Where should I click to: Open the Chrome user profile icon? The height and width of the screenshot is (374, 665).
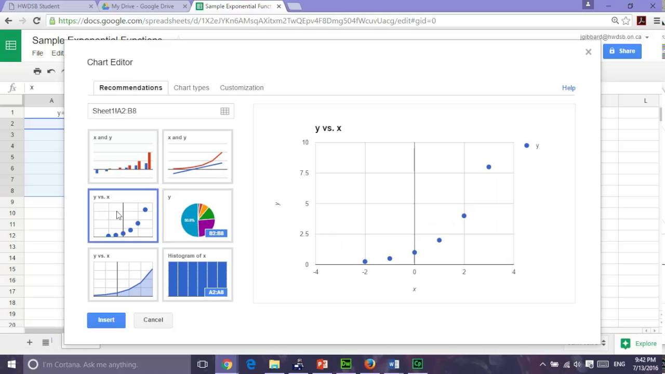588,5
